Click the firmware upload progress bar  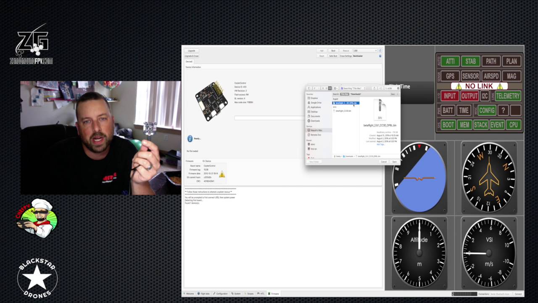click(269, 118)
